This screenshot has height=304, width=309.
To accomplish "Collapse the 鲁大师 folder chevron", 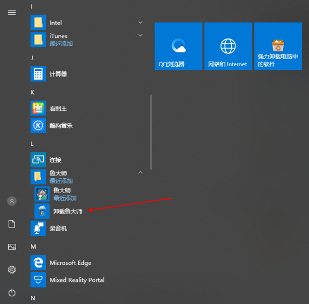I will 141,173.
